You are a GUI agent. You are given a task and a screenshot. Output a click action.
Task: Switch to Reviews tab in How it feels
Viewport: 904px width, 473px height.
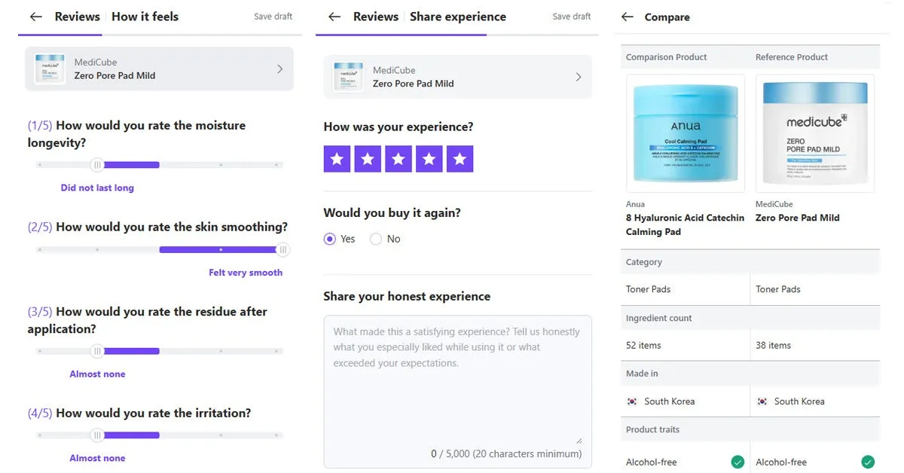tap(78, 17)
